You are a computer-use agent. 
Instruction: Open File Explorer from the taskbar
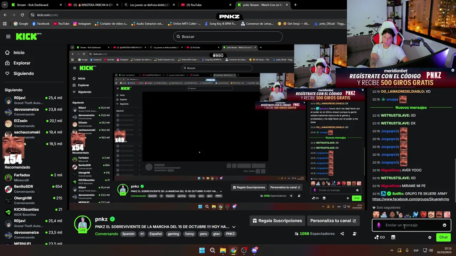pyautogui.click(x=223, y=250)
